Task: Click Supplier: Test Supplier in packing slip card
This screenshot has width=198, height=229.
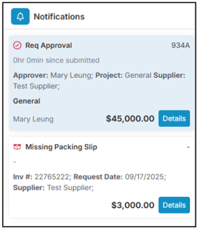Action: (x=53, y=188)
